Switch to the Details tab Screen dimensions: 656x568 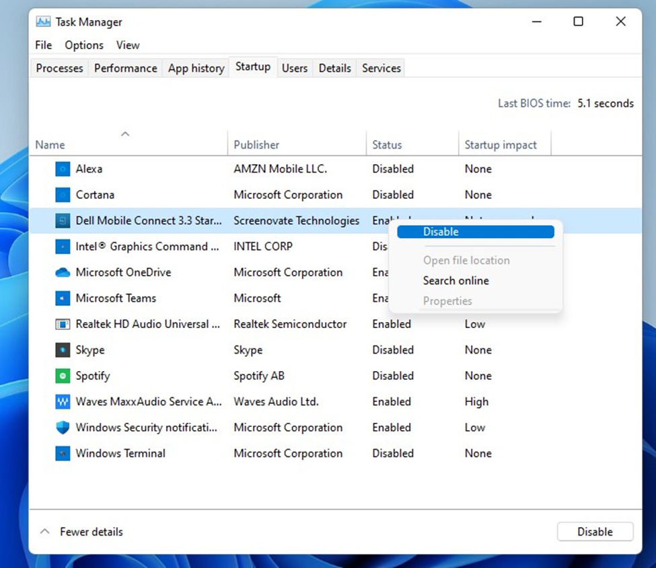pos(334,68)
